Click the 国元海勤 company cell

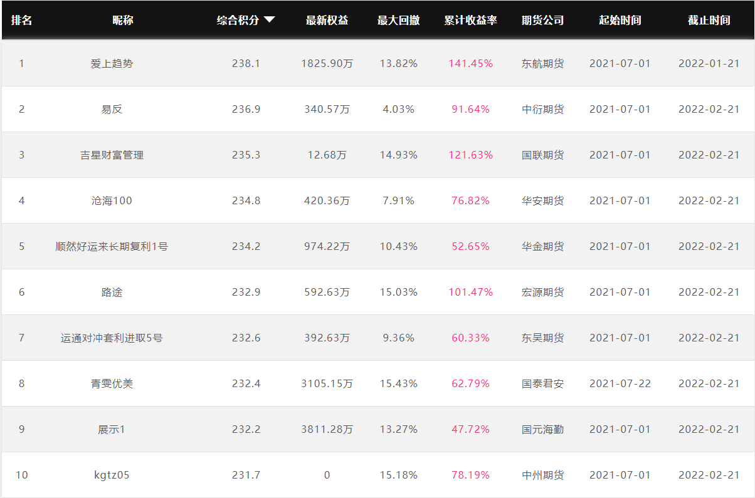point(543,429)
